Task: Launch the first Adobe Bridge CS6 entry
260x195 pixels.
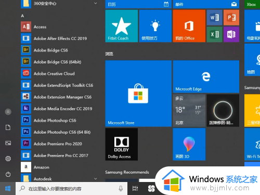Action: click(x=59, y=50)
